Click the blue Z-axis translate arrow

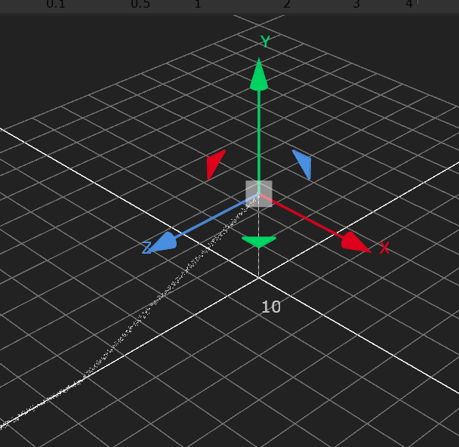click(x=163, y=242)
